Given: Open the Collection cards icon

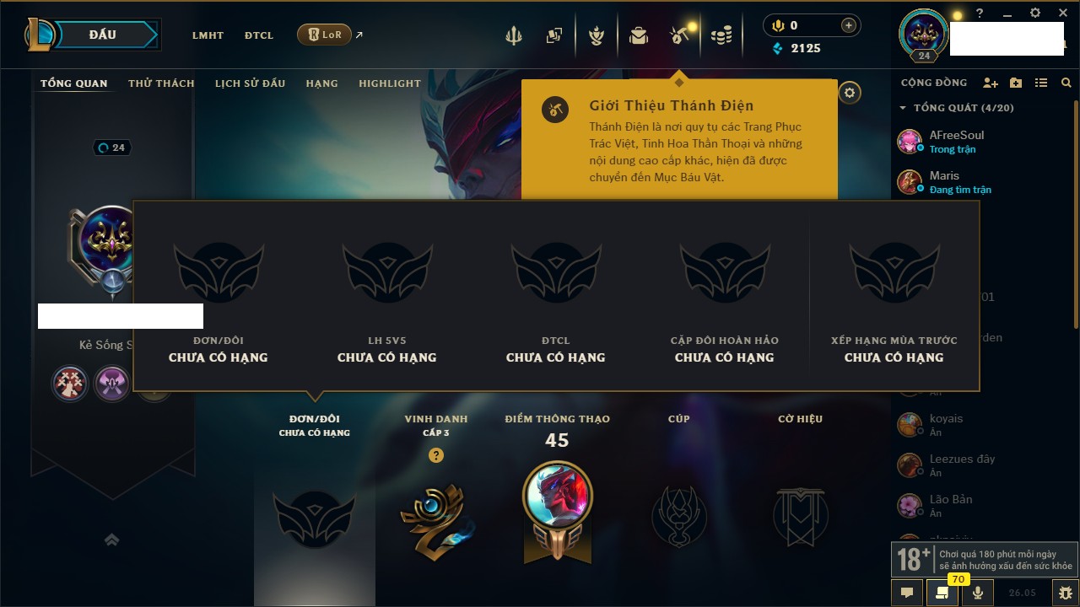Looking at the screenshot, I should pos(553,35).
